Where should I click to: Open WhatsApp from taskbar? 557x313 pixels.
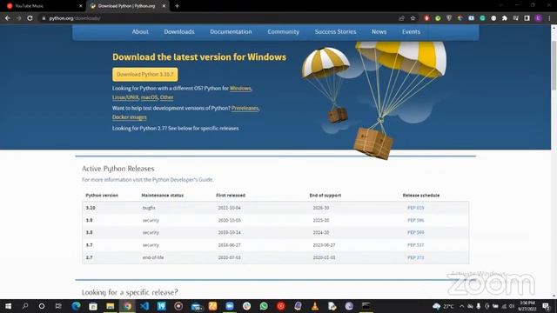264,306
